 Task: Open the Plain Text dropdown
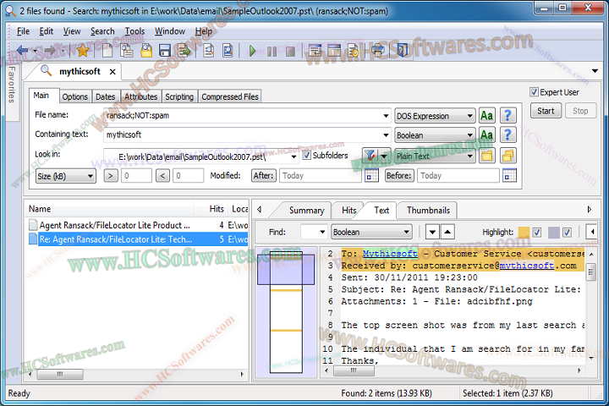pyautogui.click(x=435, y=156)
